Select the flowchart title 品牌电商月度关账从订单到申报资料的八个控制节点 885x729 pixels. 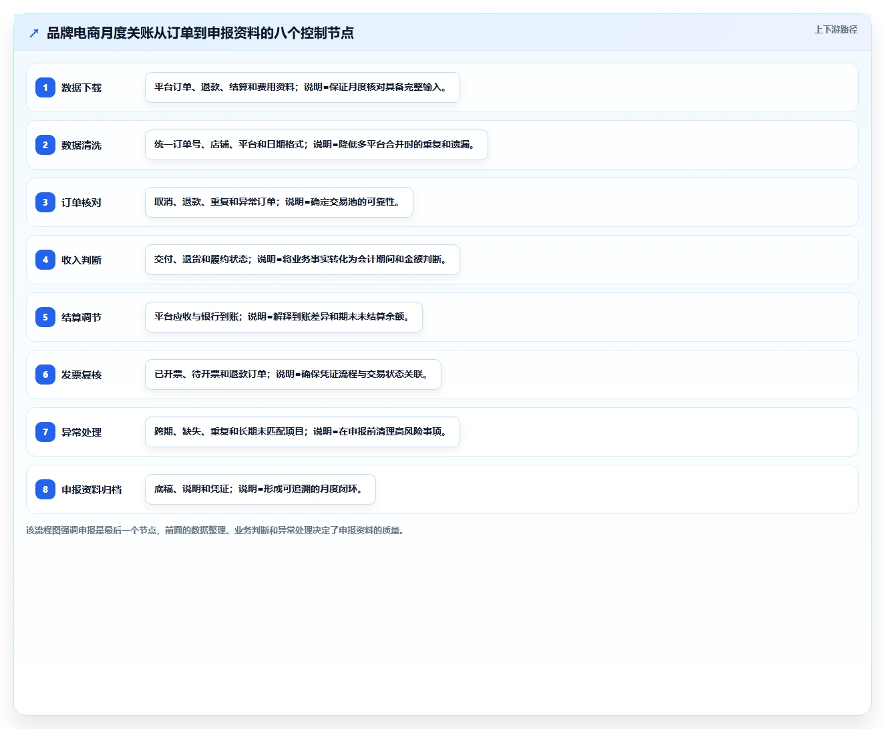tap(200, 33)
